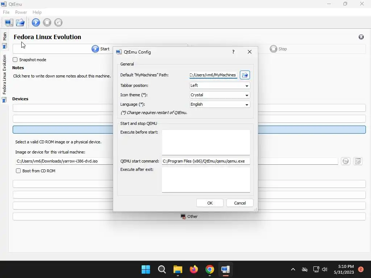Click the QEMU start command field
This screenshot has width=371, height=278.
(206, 161)
